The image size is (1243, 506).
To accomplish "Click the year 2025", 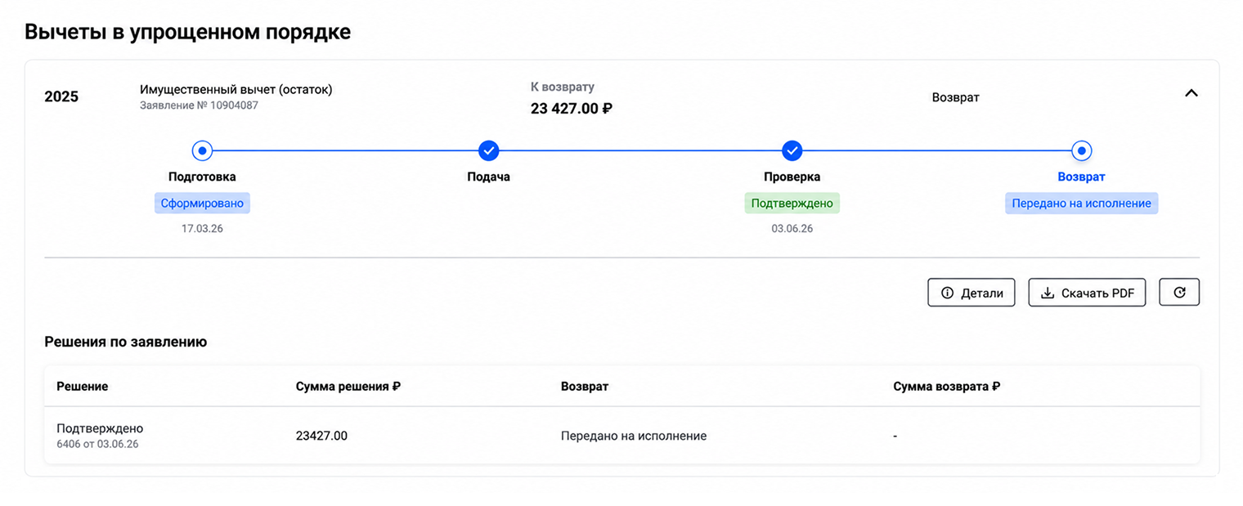I will click(x=61, y=96).
